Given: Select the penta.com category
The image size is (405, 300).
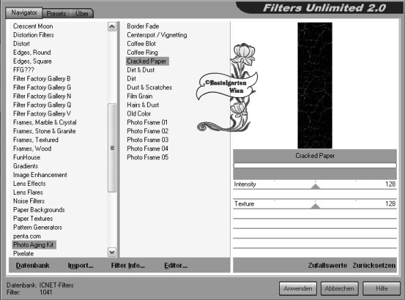Looking at the screenshot, I should (x=27, y=236).
